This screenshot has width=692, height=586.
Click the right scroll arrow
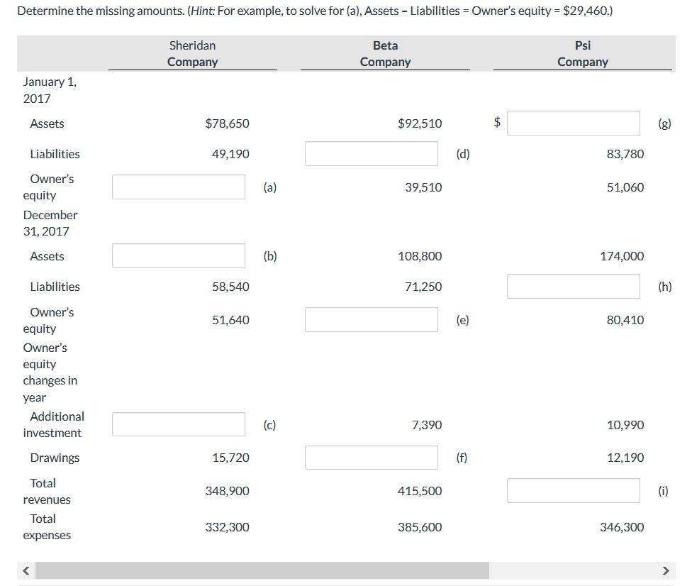(665, 570)
